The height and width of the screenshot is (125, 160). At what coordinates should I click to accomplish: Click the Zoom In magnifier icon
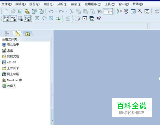point(140,11)
